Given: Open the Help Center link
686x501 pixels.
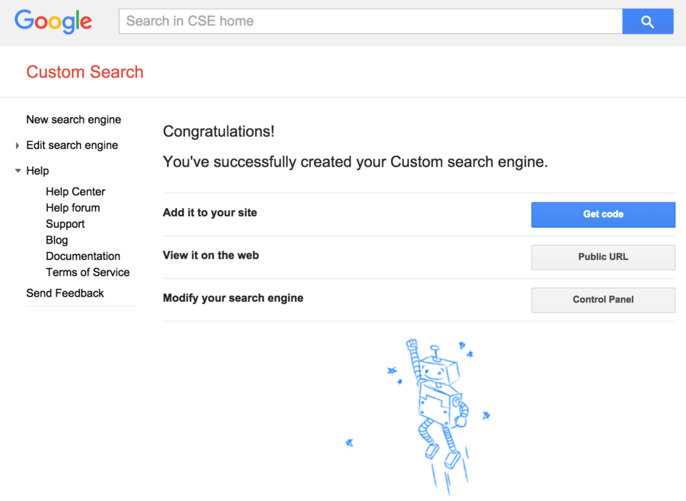Looking at the screenshot, I should pos(75,191).
